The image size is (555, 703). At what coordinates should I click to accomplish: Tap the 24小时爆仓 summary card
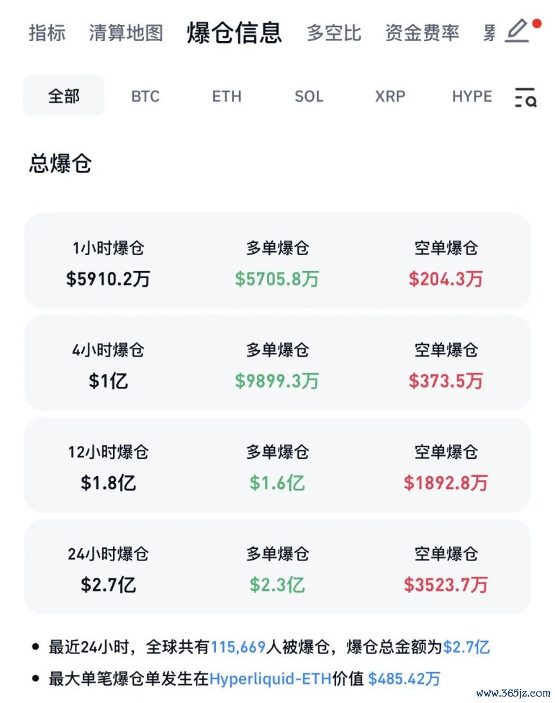[x=277, y=567]
